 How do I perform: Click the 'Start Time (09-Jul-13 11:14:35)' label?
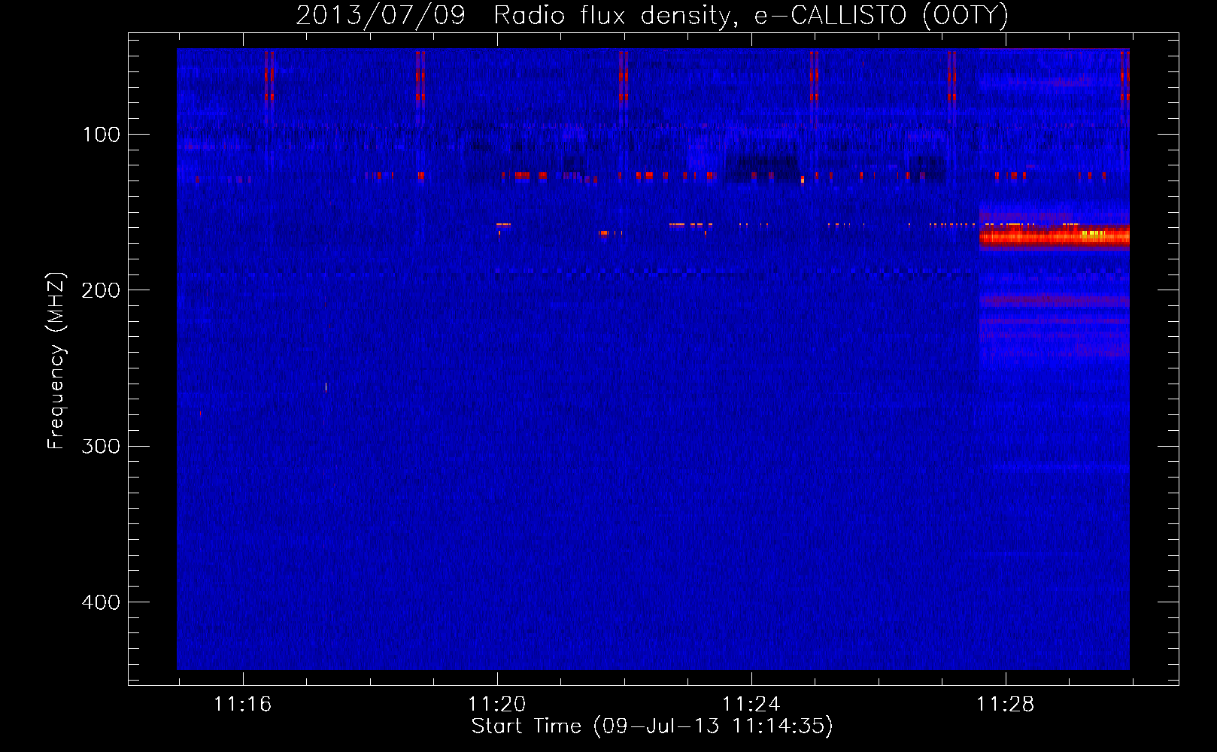click(x=652, y=726)
